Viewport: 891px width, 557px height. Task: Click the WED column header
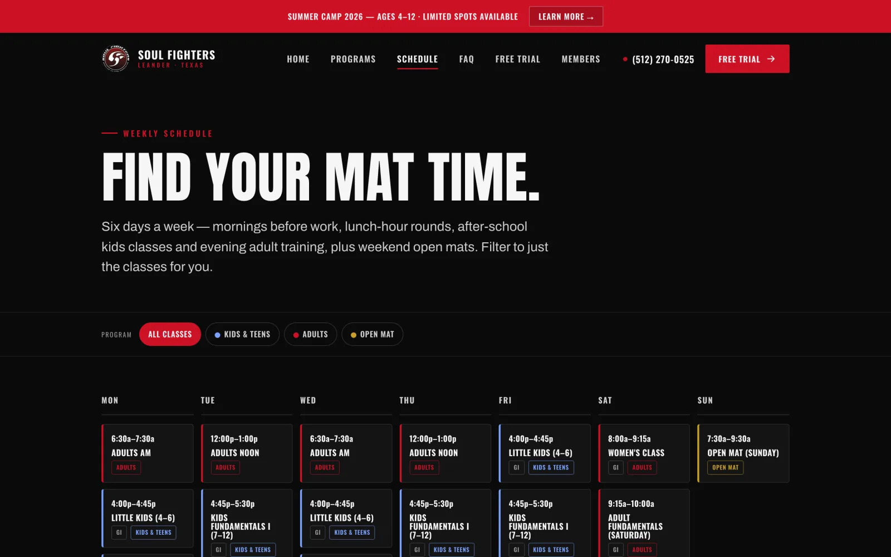(x=308, y=400)
